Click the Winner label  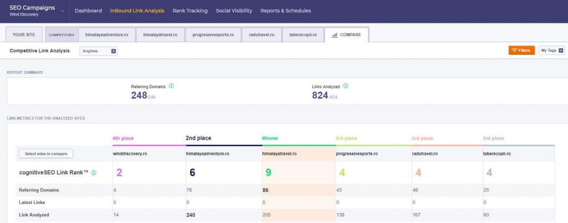pyautogui.click(x=270, y=138)
